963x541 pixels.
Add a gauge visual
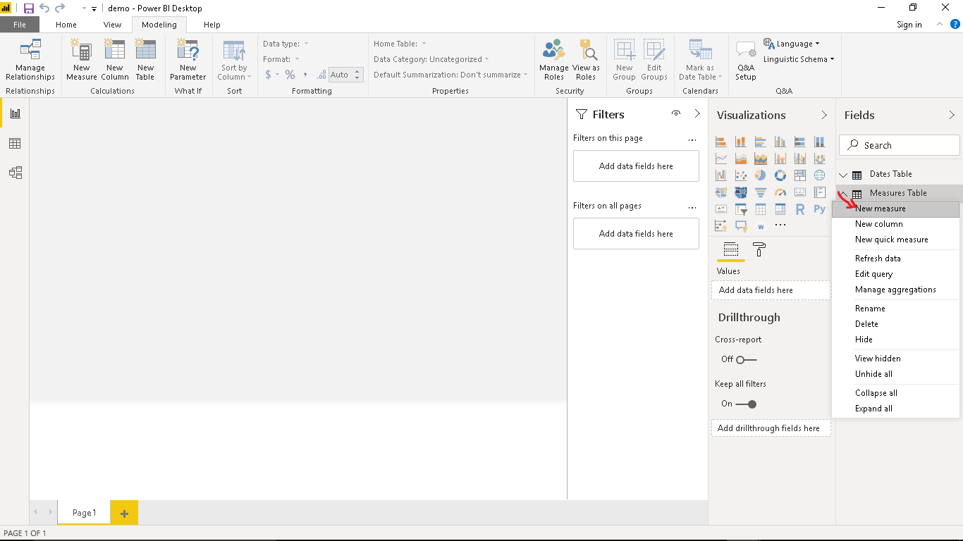[x=780, y=192]
